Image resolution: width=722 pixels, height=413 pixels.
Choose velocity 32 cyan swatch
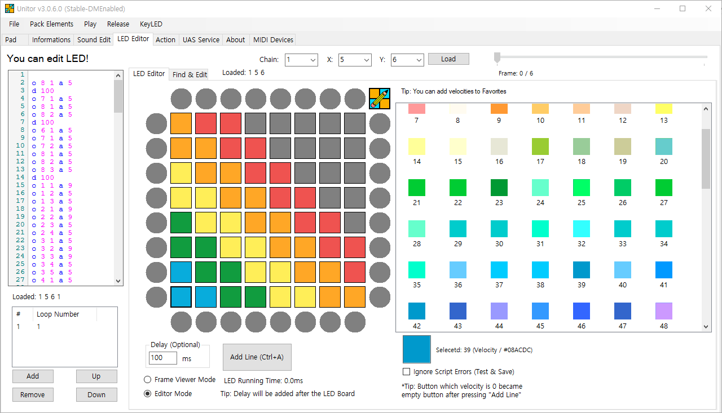tap(582, 229)
